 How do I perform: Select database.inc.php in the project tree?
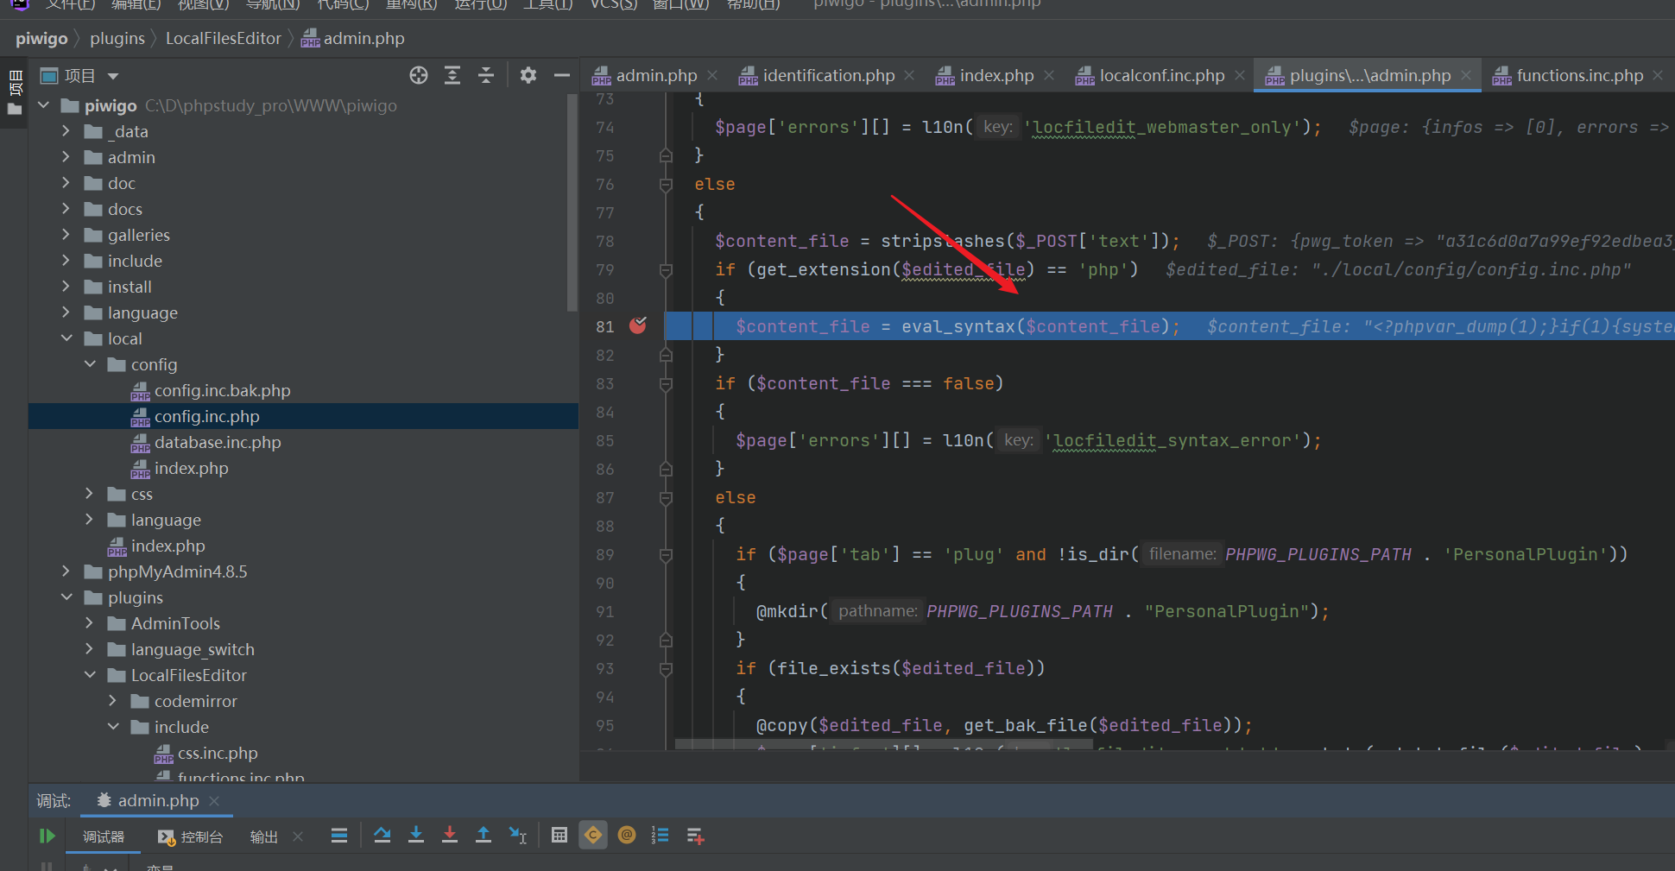tap(218, 443)
